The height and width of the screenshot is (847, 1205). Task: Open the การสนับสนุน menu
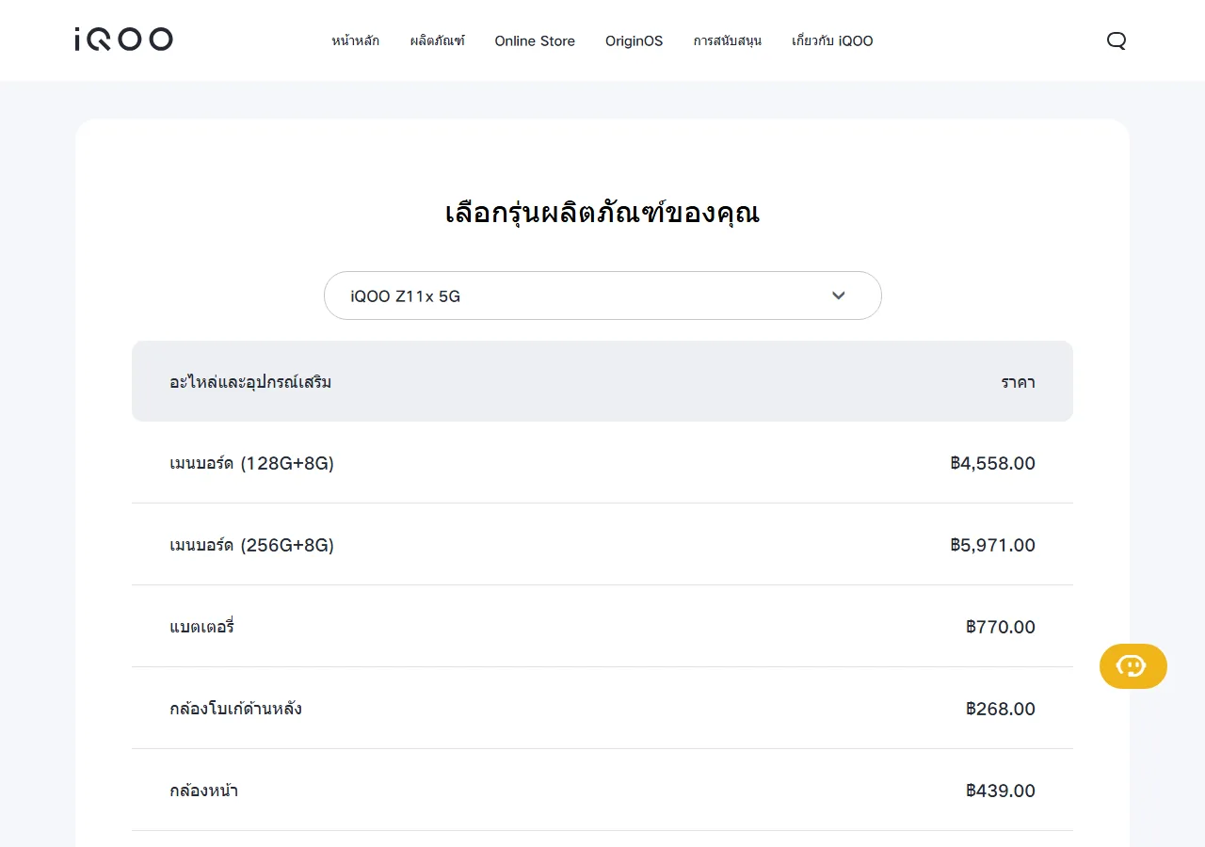pyautogui.click(x=728, y=40)
